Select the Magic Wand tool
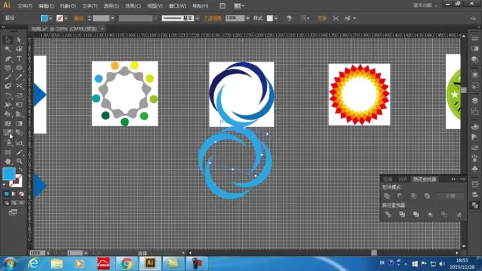This screenshot has height=271, width=482. click(x=7, y=49)
